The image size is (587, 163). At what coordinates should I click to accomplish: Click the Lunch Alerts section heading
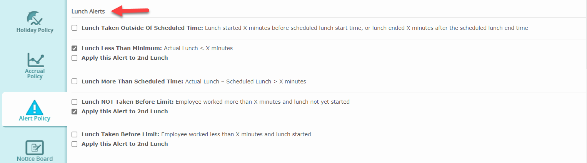point(88,11)
